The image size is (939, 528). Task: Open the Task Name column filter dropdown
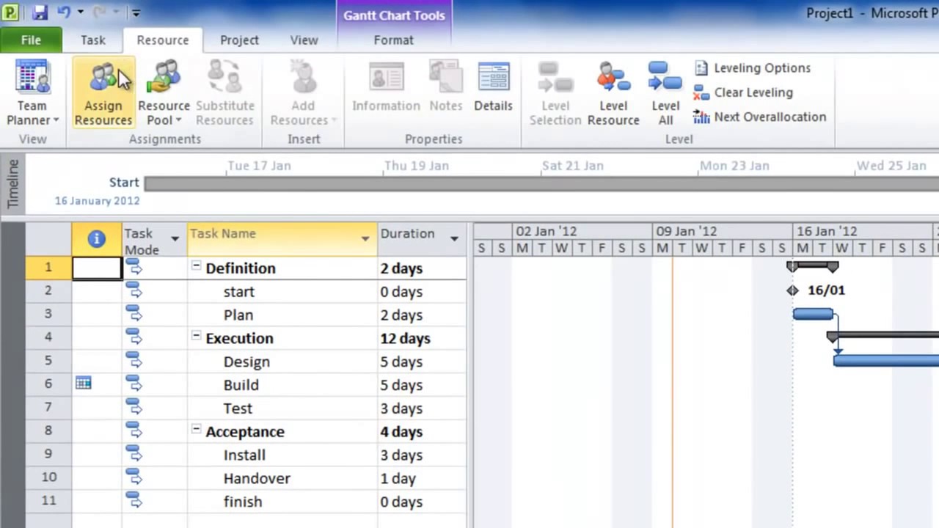click(365, 238)
